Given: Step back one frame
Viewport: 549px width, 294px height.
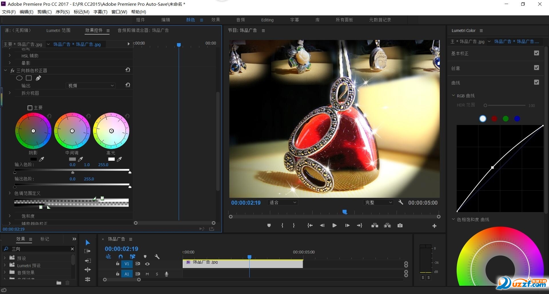Looking at the screenshot, I should tap(322, 225).
